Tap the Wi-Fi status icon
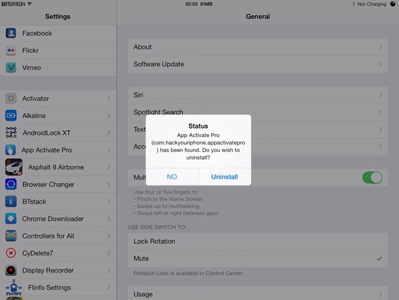399x300 pixels. click(x=29, y=4)
